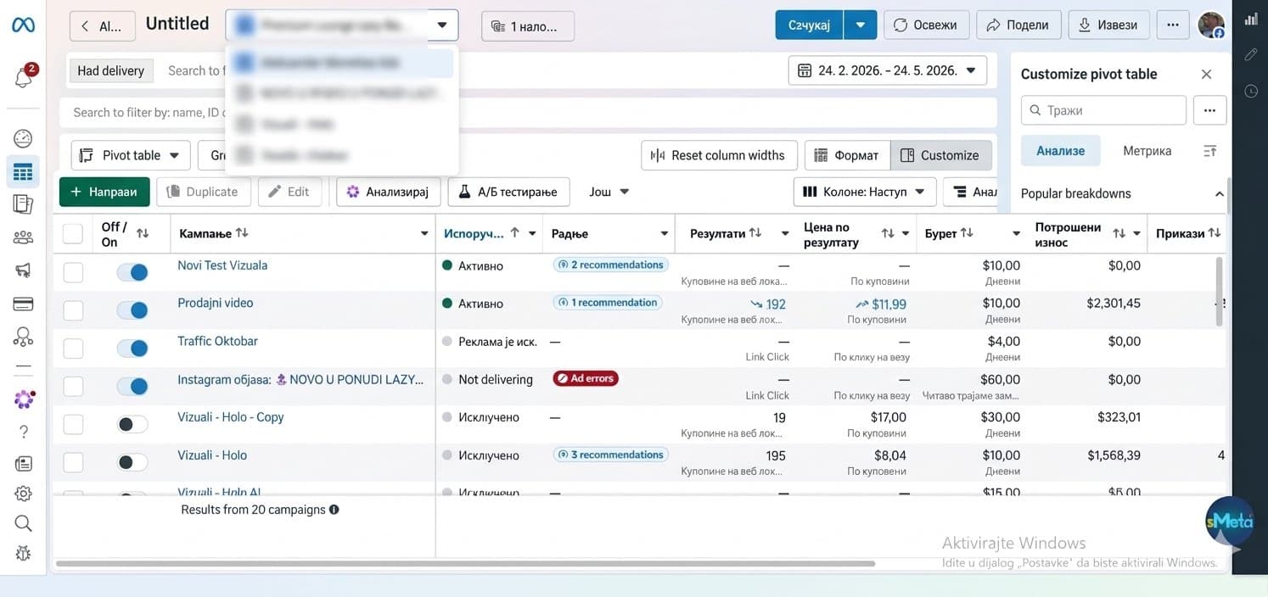Viewport: 1268px width, 597px height.
Task: Open the Кампање column header dropdown arrow
Action: click(x=424, y=233)
